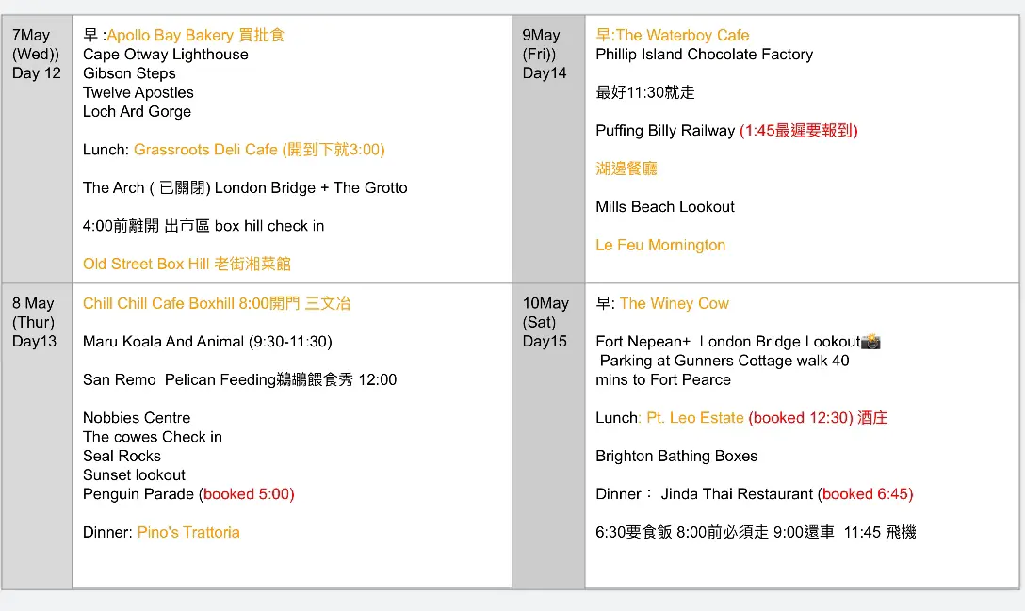Click "Old Street Box Hill 老街湘菜館"
Viewport: 1025px width, 611px height.
187,264
